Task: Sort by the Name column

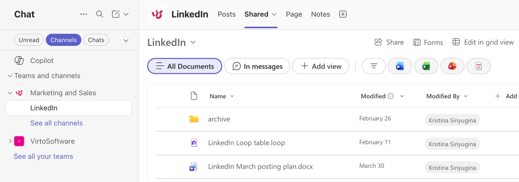Action: (x=222, y=96)
